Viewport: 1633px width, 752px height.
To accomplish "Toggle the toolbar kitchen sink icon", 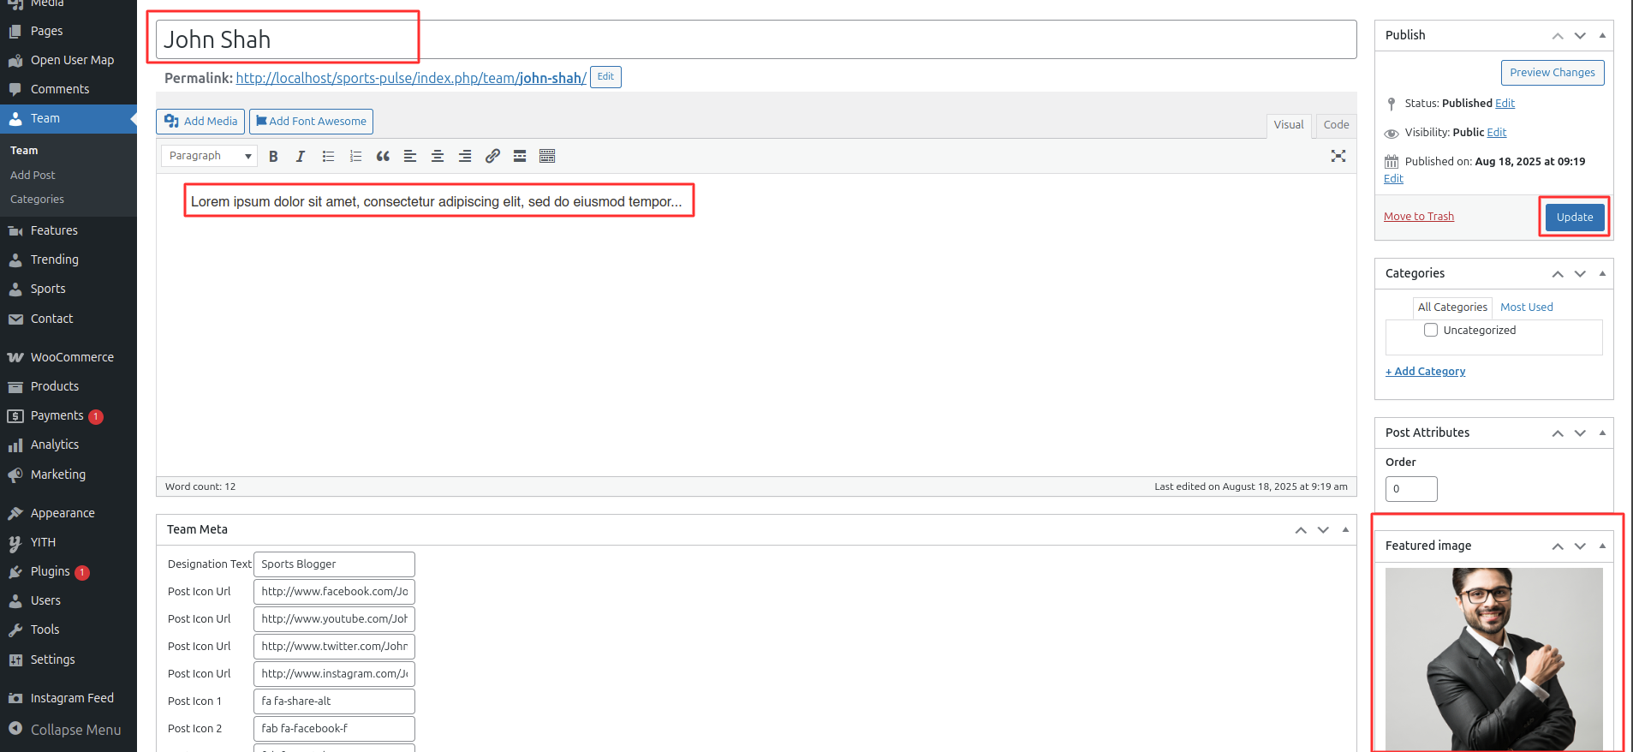I will click(547, 156).
